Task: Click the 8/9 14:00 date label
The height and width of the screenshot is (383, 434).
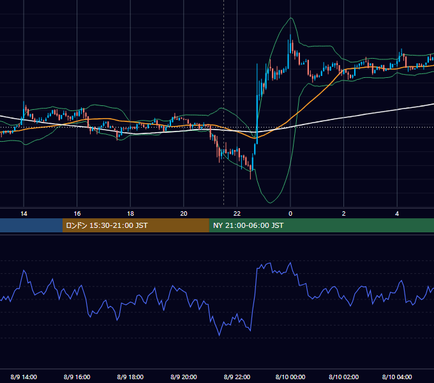Action: (24, 377)
